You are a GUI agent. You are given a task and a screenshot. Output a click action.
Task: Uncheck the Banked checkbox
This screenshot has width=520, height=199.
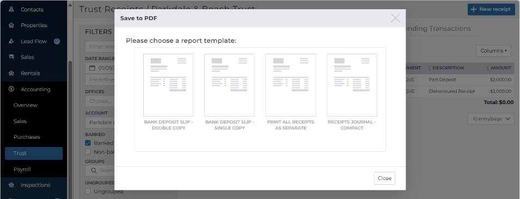click(88, 143)
